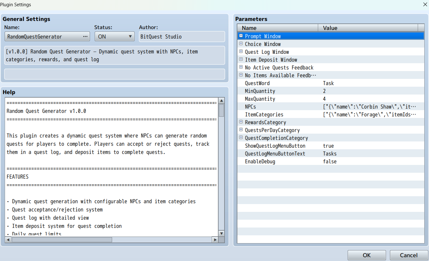This screenshot has width=429, height=261.
Task: Click the ShowQuestLogMenuButton value true
Action: tap(328, 146)
